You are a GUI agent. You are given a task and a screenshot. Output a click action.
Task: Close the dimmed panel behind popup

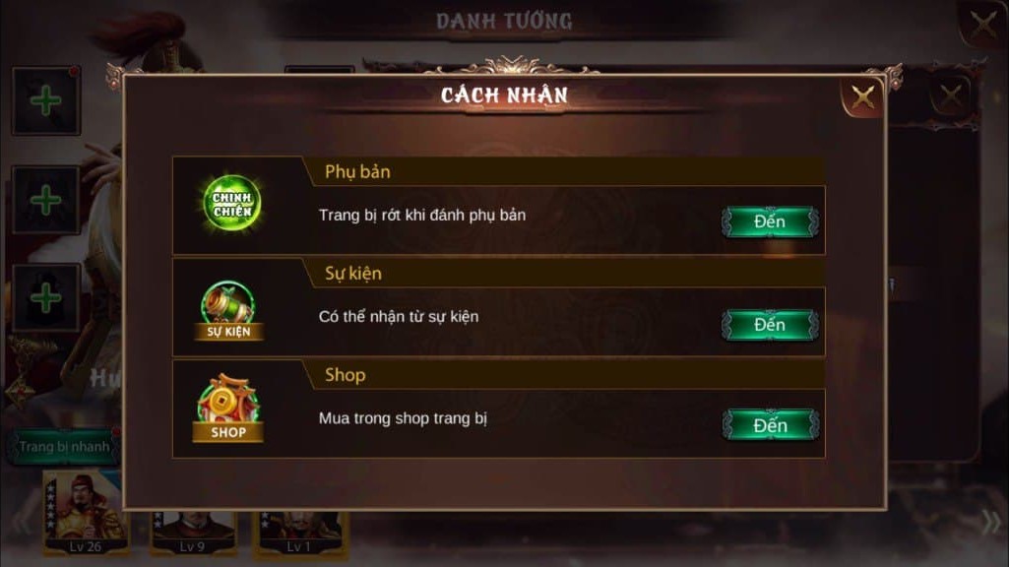[x=950, y=97]
